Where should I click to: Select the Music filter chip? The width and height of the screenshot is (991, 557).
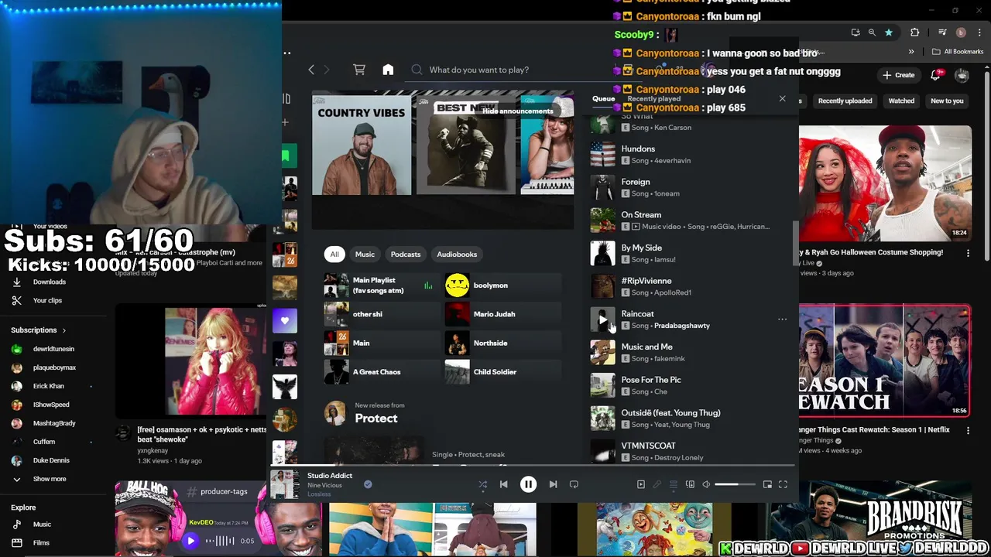(x=365, y=254)
